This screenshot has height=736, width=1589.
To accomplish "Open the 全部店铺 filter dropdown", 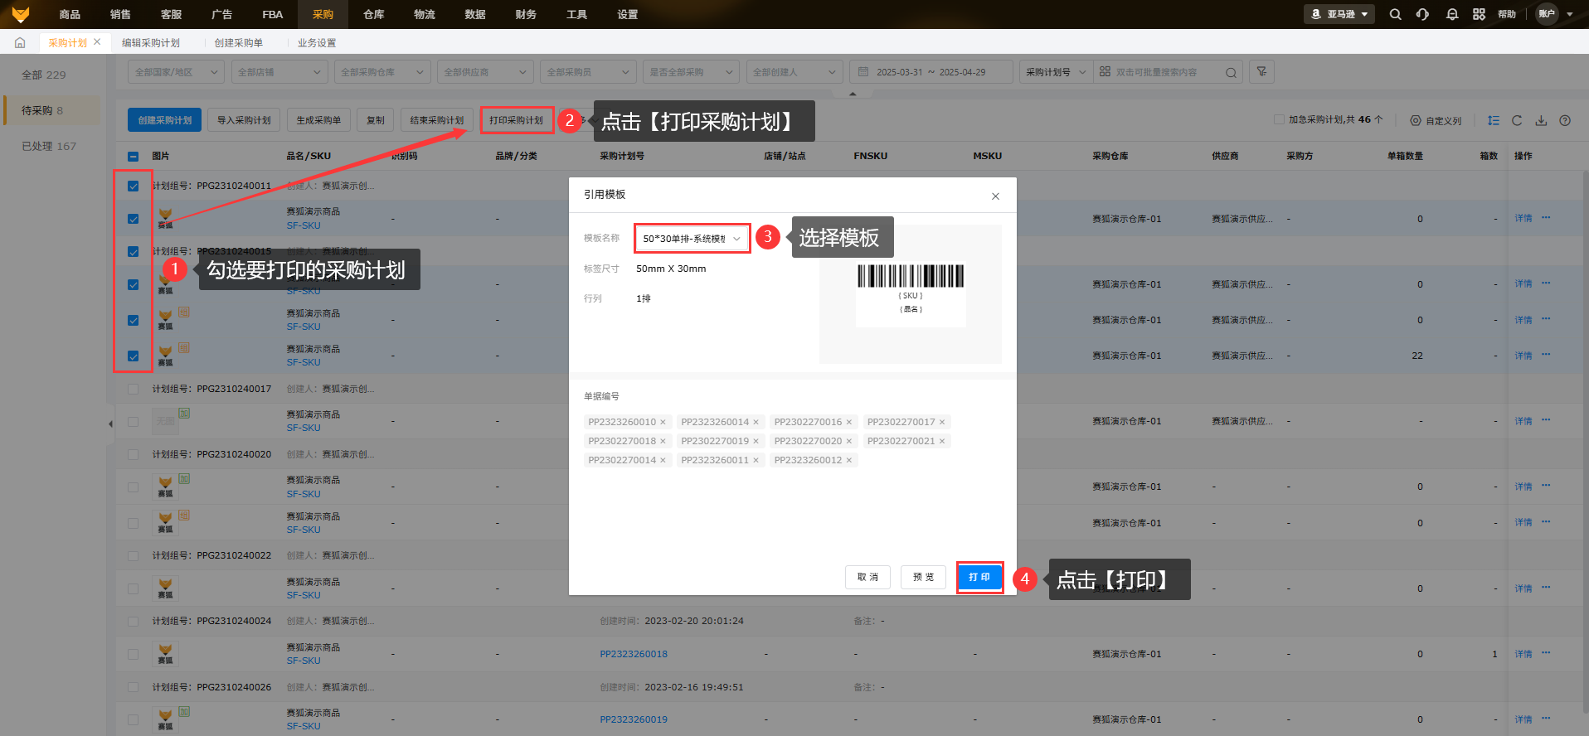I will pyautogui.click(x=279, y=72).
